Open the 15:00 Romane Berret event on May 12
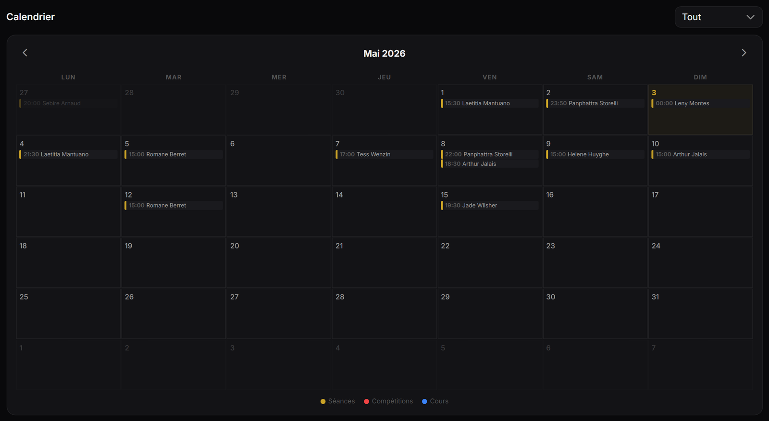The image size is (769, 421). (174, 205)
